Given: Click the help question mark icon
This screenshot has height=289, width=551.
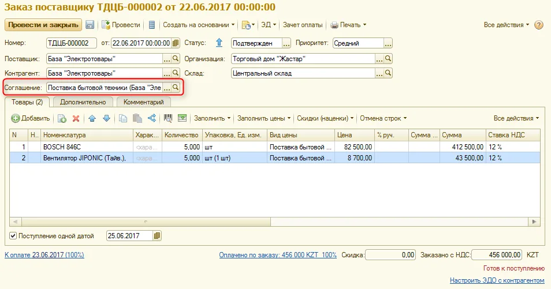Looking at the screenshot, I should coord(538,25).
